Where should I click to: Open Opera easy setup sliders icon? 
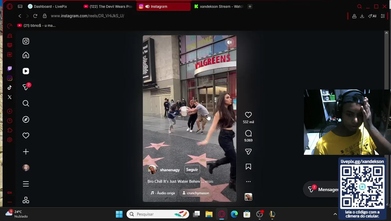[383, 16]
